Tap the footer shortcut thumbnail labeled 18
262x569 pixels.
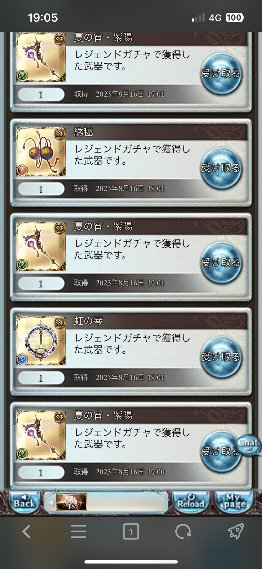(71, 502)
